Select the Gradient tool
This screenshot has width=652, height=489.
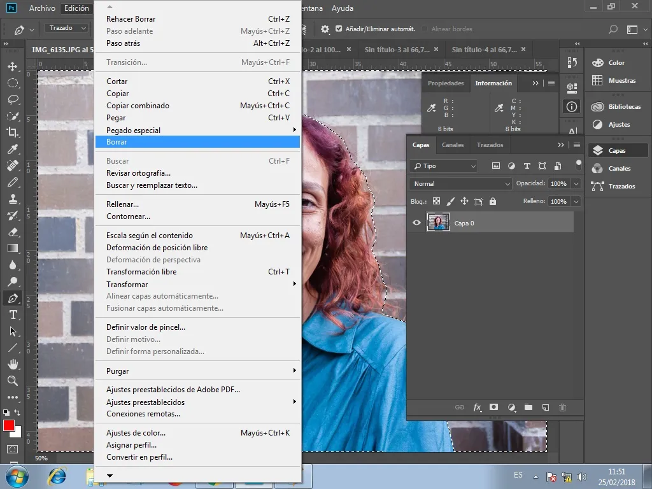[x=13, y=248]
